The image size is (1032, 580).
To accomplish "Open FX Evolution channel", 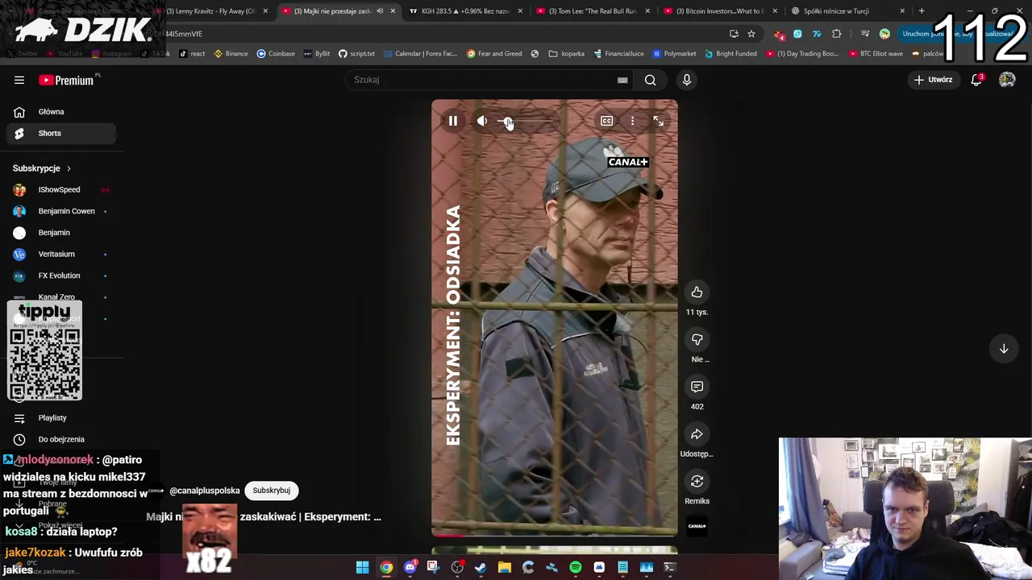I will (x=60, y=275).
